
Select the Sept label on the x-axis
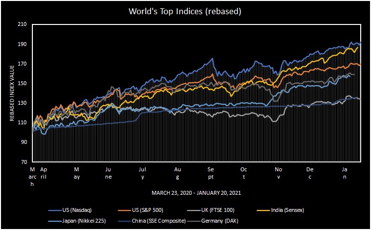pos(211,172)
